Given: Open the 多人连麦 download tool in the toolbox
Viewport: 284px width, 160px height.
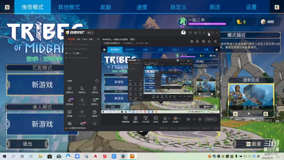Looking at the screenshot, I should coord(82,102).
